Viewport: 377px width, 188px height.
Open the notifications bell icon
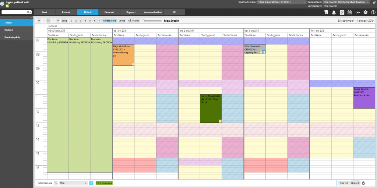(334, 12)
